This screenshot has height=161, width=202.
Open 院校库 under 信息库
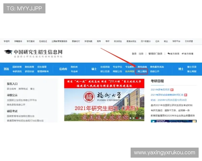click(74, 67)
